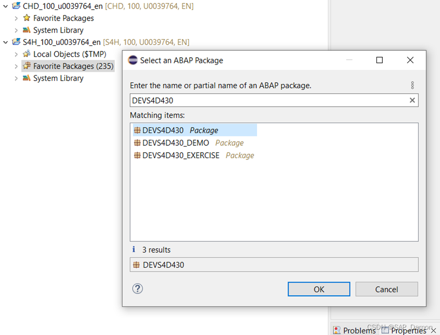The image size is (440, 335).
Task: Click the Problems view icon
Action: coord(336,330)
